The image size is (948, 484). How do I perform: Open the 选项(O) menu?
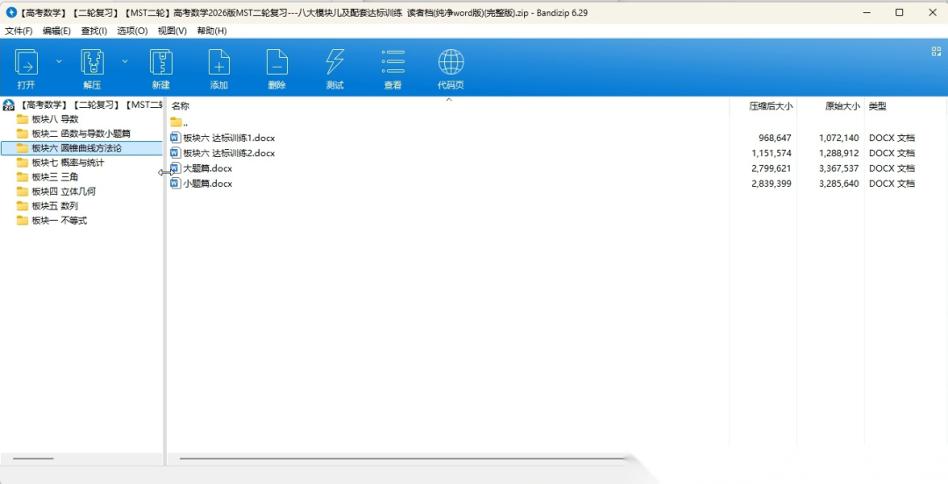pos(132,31)
